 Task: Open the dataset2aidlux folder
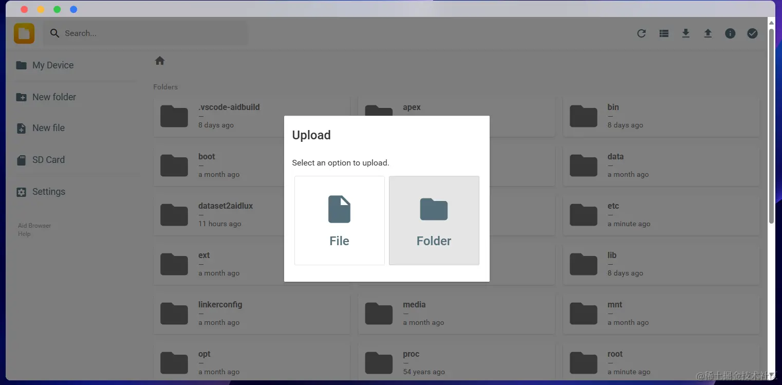click(252, 215)
